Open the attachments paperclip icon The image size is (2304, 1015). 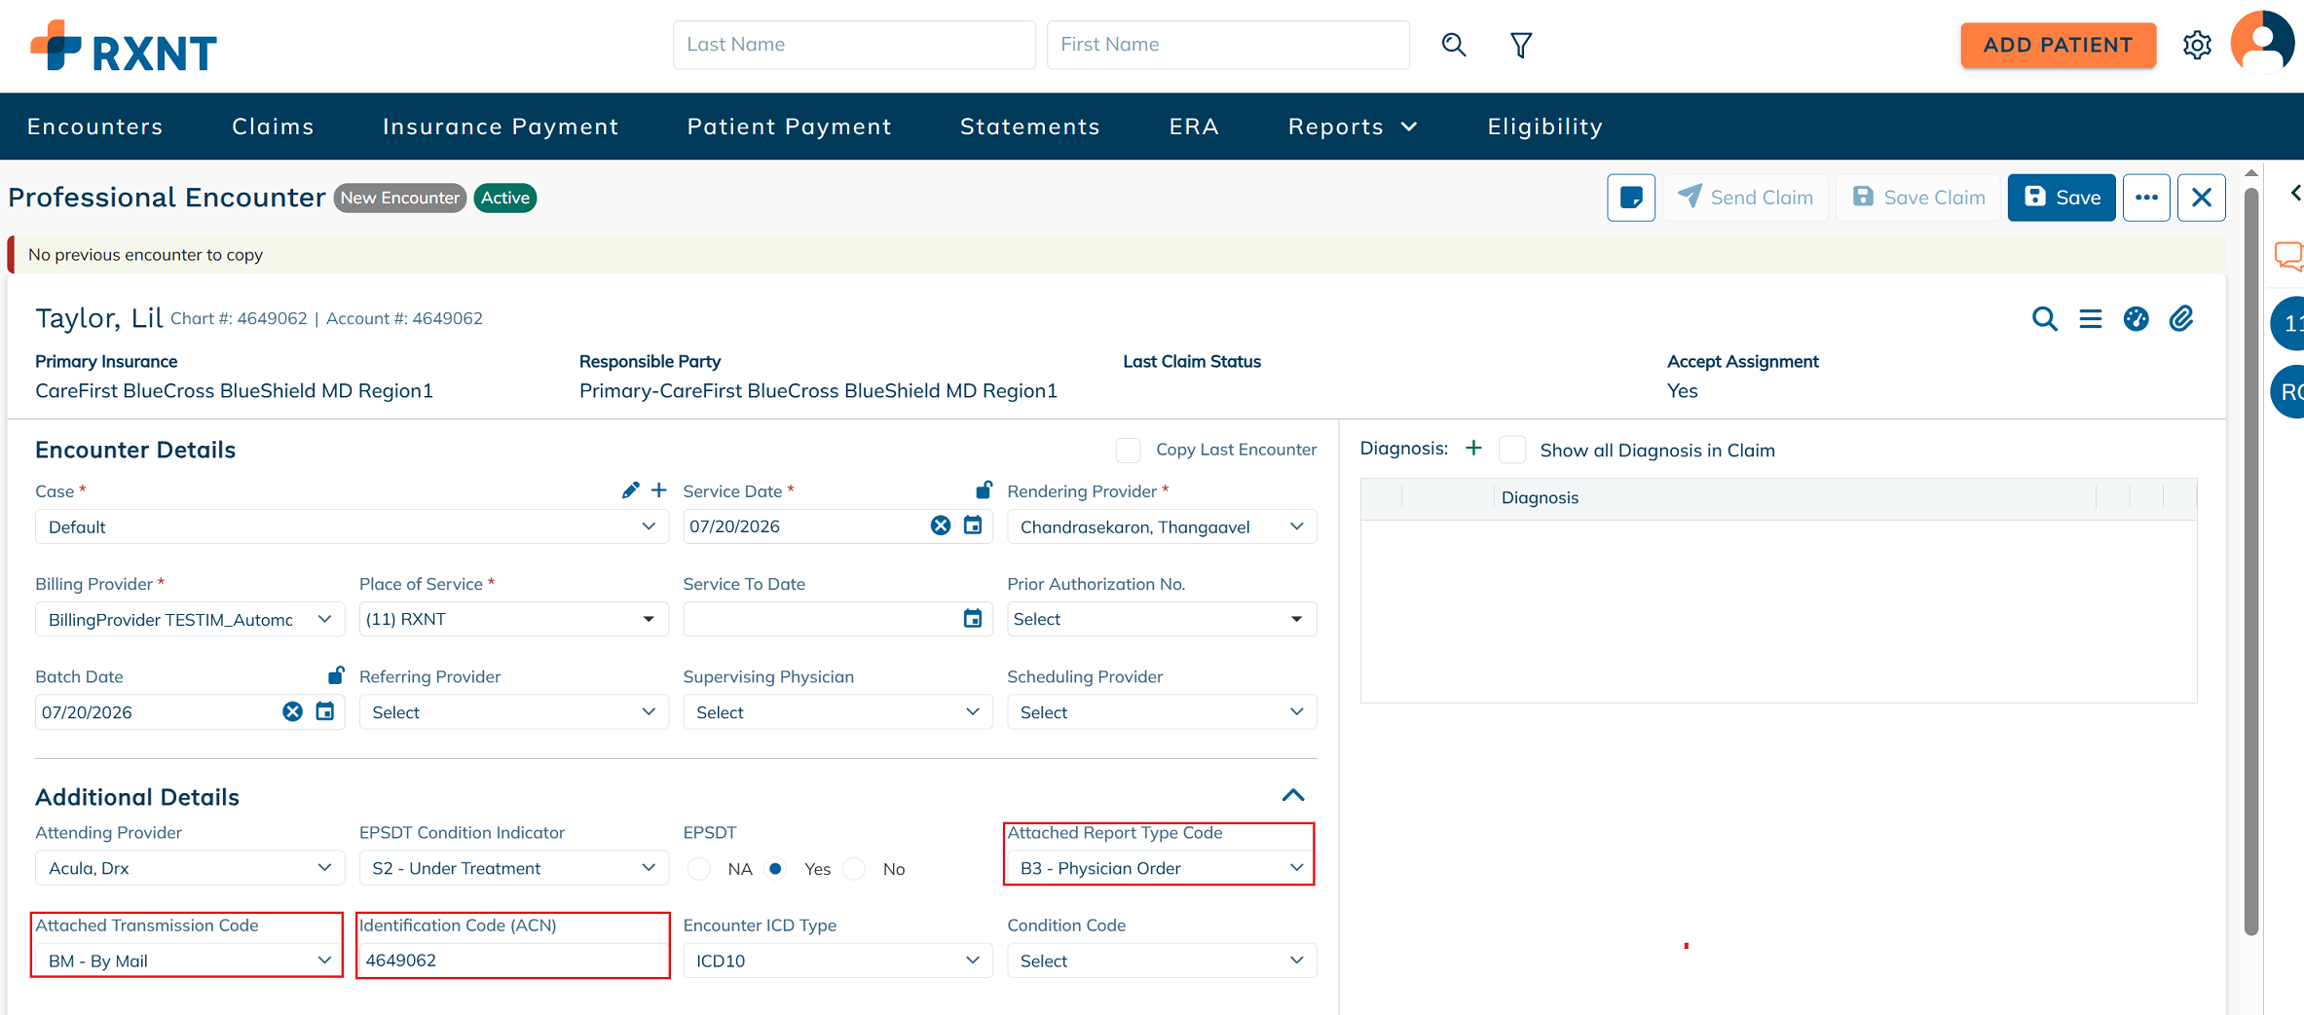pos(2181,319)
